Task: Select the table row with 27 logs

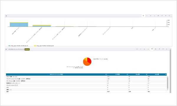Action: [86, 81]
